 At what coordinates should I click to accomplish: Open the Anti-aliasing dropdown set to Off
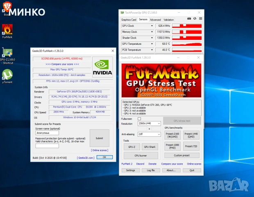(x=149, y=134)
